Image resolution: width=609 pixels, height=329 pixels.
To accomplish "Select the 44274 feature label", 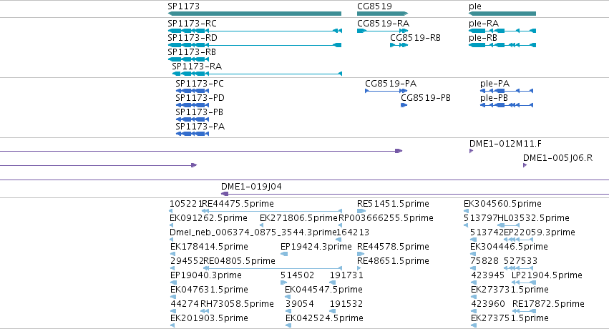I will (185, 304).
